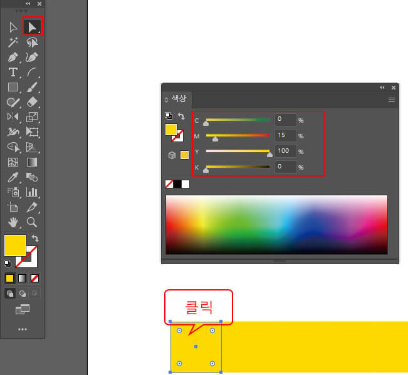Enable Draw Normal mode
The width and height of the screenshot is (408, 375).
click(10, 294)
